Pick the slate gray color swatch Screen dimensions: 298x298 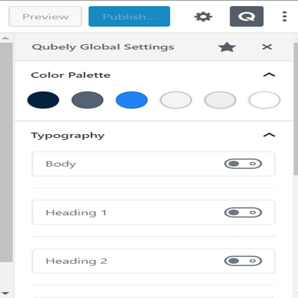(x=87, y=100)
